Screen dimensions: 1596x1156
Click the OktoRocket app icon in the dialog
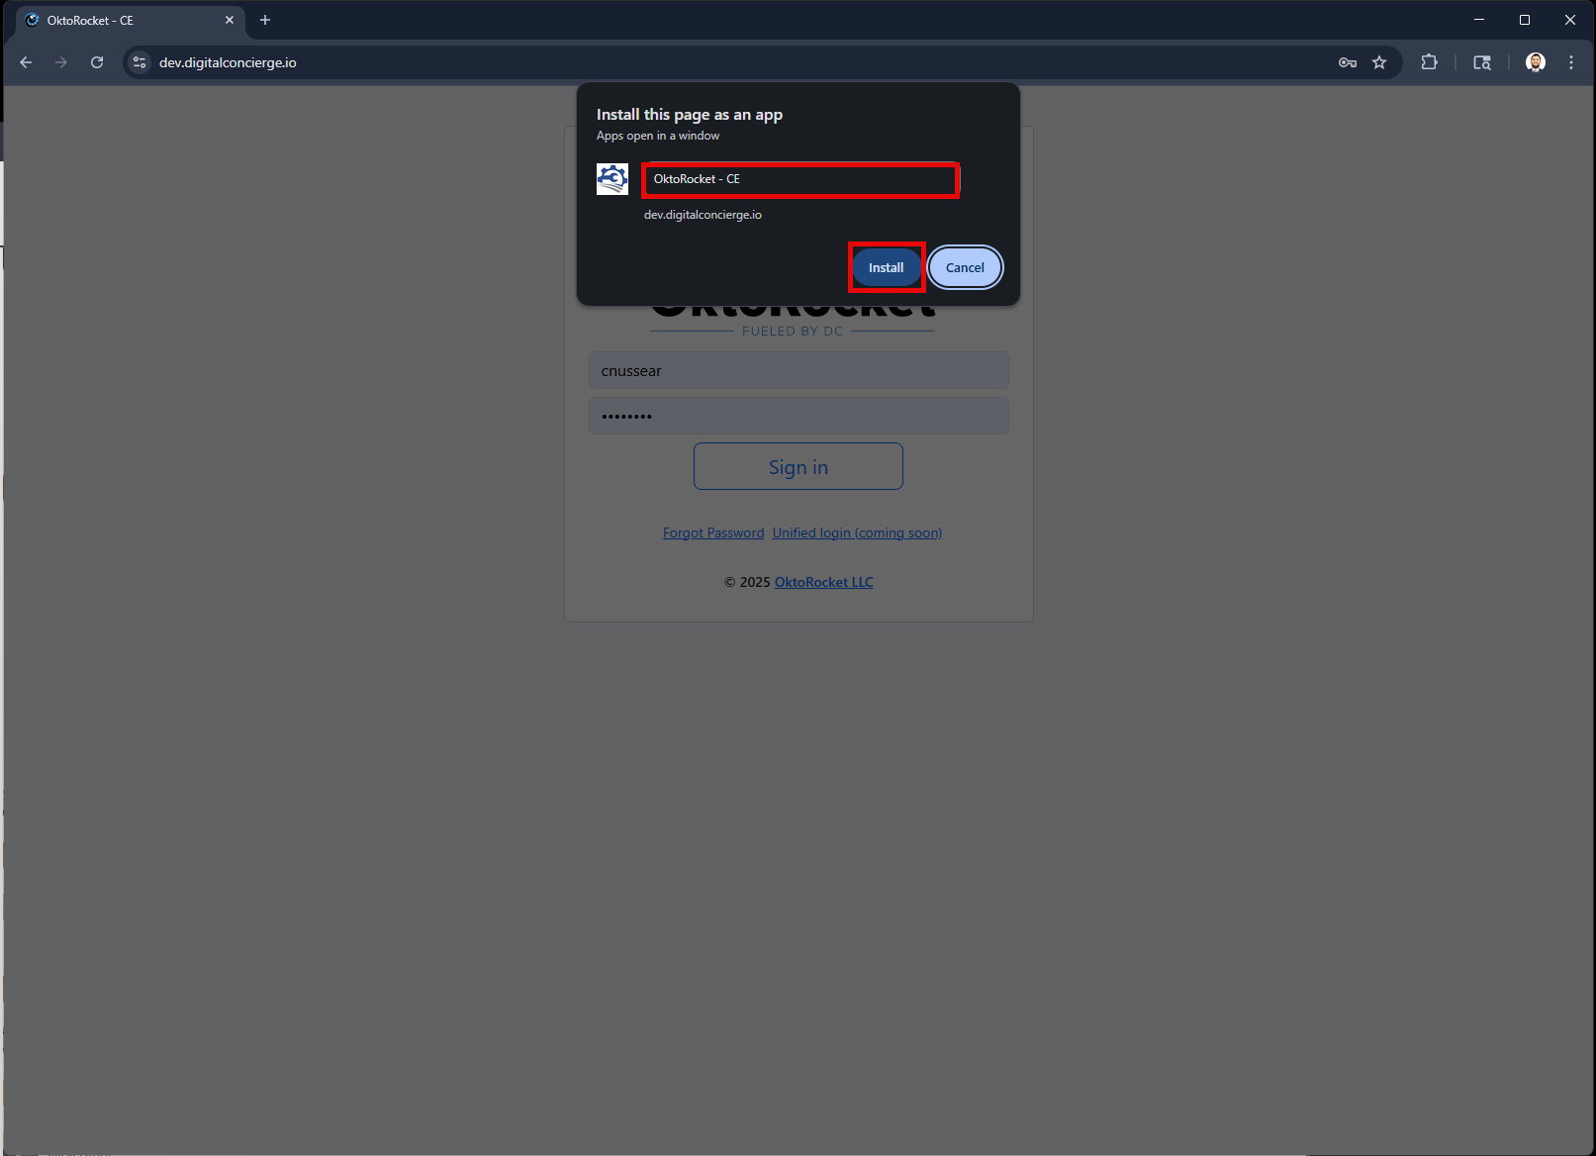(x=612, y=179)
